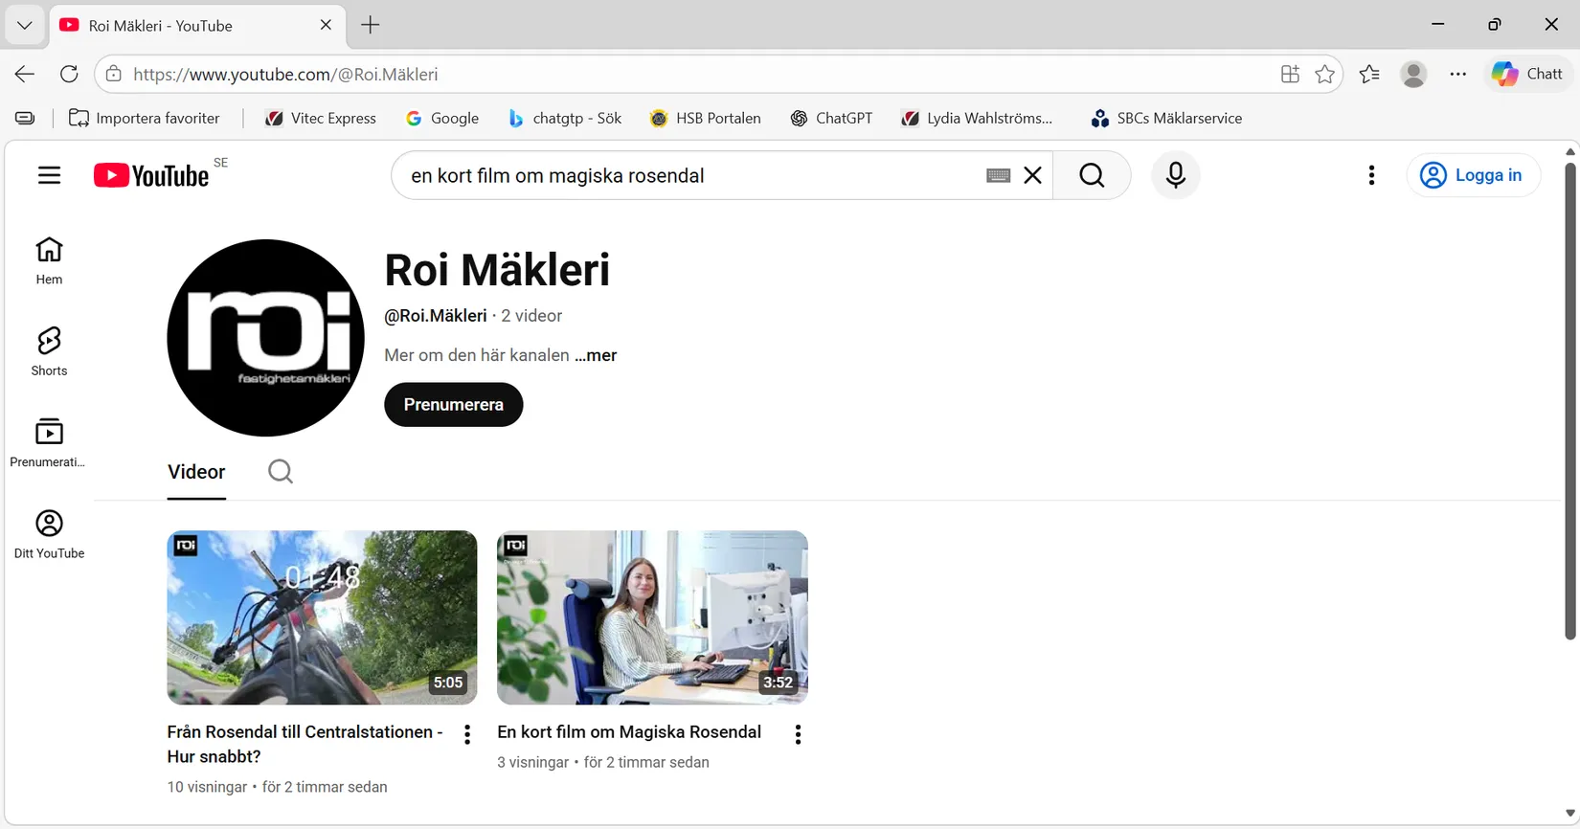Image resolution: width=1580 pixels, height=829 pixels.
Task: Click the search input field
Action: click(x=689, y=175)
